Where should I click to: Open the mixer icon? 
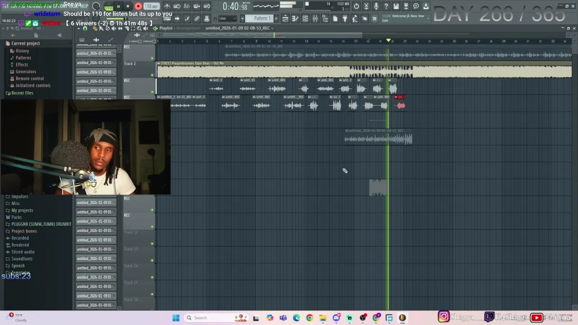315,19
